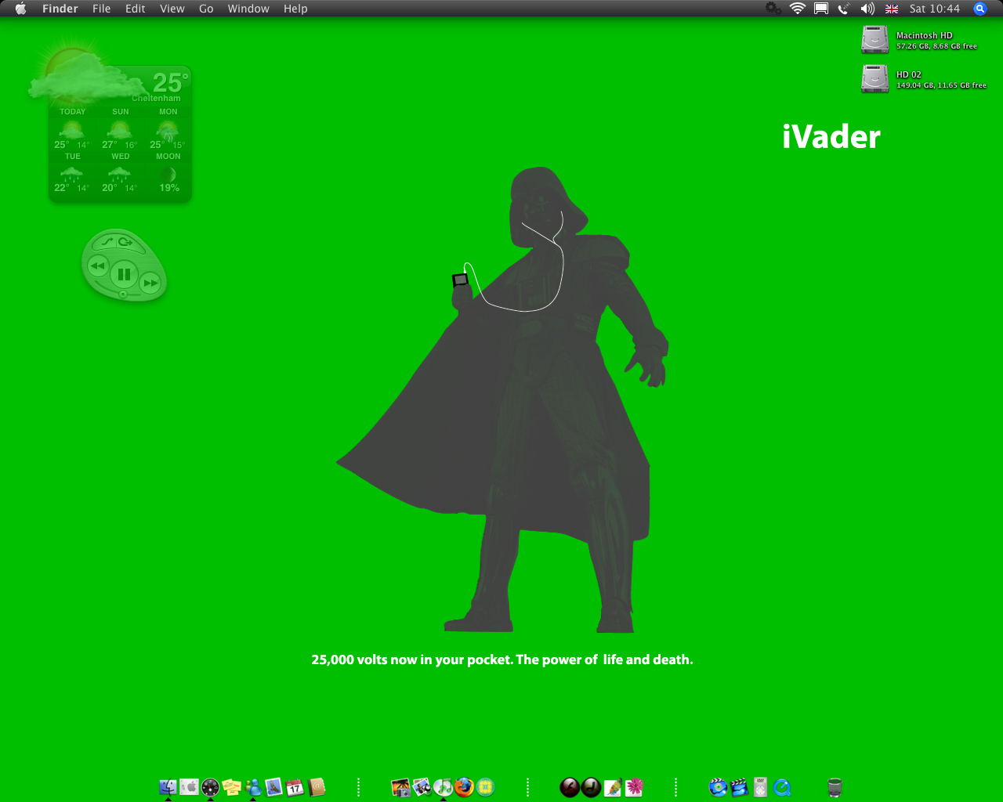1003x802 pixels.
Task: Adjust the iTunes widget volume slider knob
Action: pos(122,294)
